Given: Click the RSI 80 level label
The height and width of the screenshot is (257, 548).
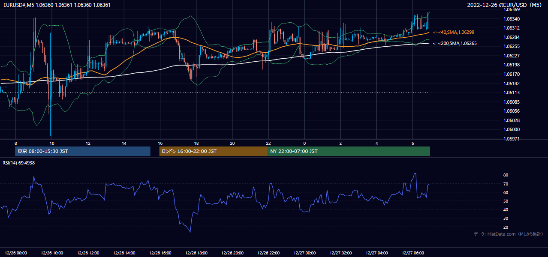Looking at the screenshot, I should point(506,175).
